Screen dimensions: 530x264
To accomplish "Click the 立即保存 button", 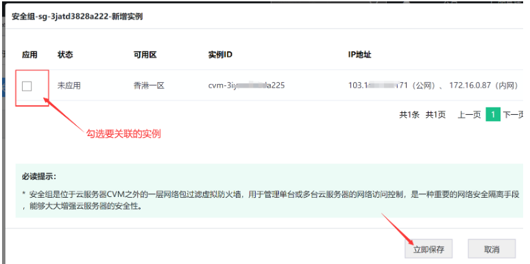I will 429,249.
